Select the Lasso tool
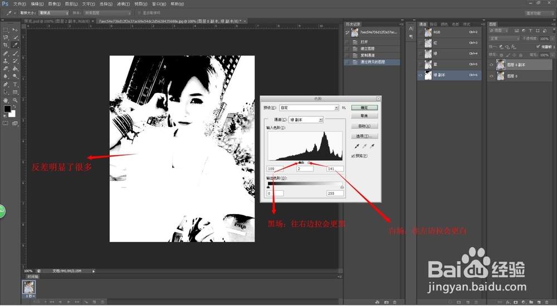The width and height of the screenshot is (557, 306). pos(6,37)
